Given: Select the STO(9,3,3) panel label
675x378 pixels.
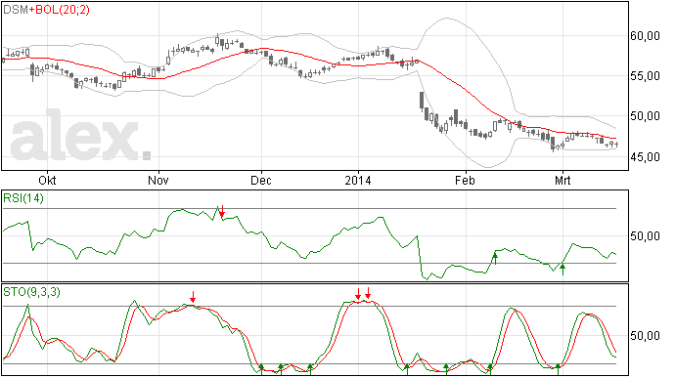Looking at the screenshot, I should 32,292.
